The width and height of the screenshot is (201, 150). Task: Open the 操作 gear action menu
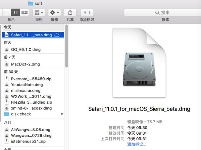pos(54,12)
